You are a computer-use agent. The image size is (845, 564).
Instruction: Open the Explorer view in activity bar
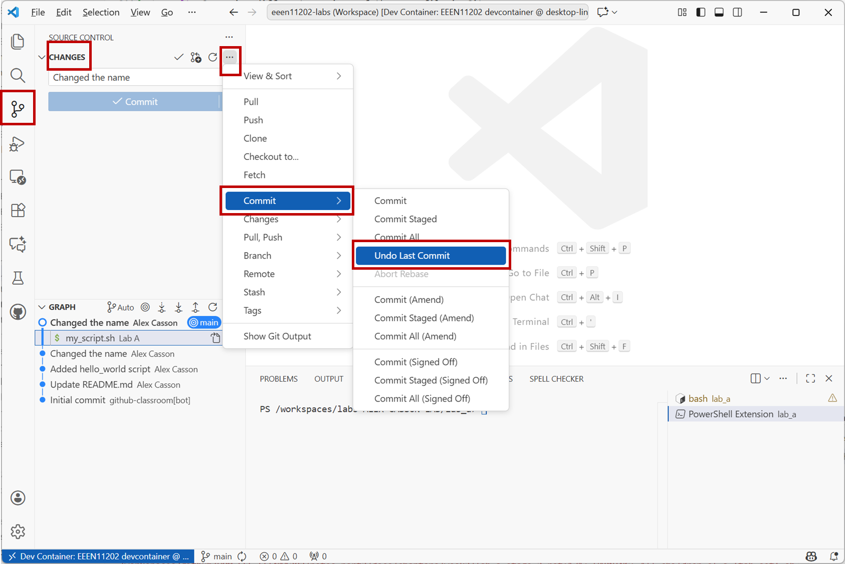coord(18,42)
